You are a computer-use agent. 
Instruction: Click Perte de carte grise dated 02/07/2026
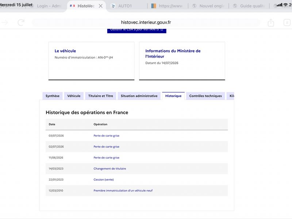coord(106,147)
